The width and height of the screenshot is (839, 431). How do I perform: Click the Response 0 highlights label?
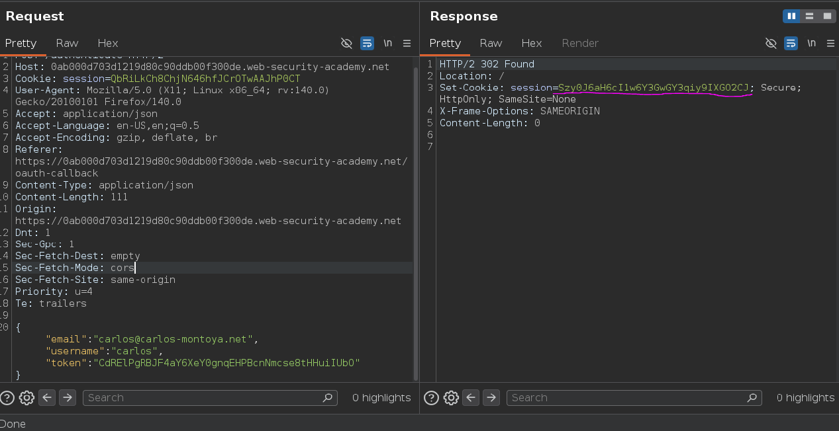[x=805, y=398]
